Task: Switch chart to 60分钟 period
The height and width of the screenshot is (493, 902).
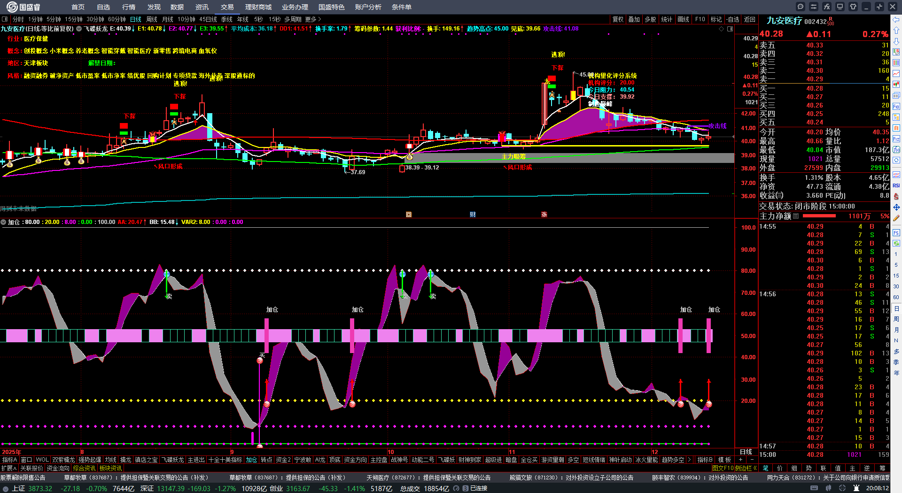Action: [117, 19]
